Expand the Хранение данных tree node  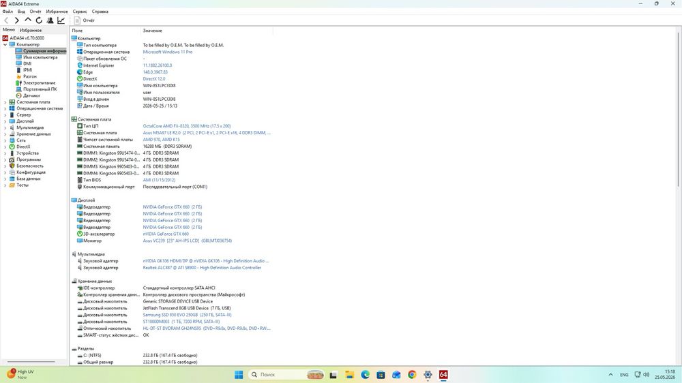click(x=5, y=134)
